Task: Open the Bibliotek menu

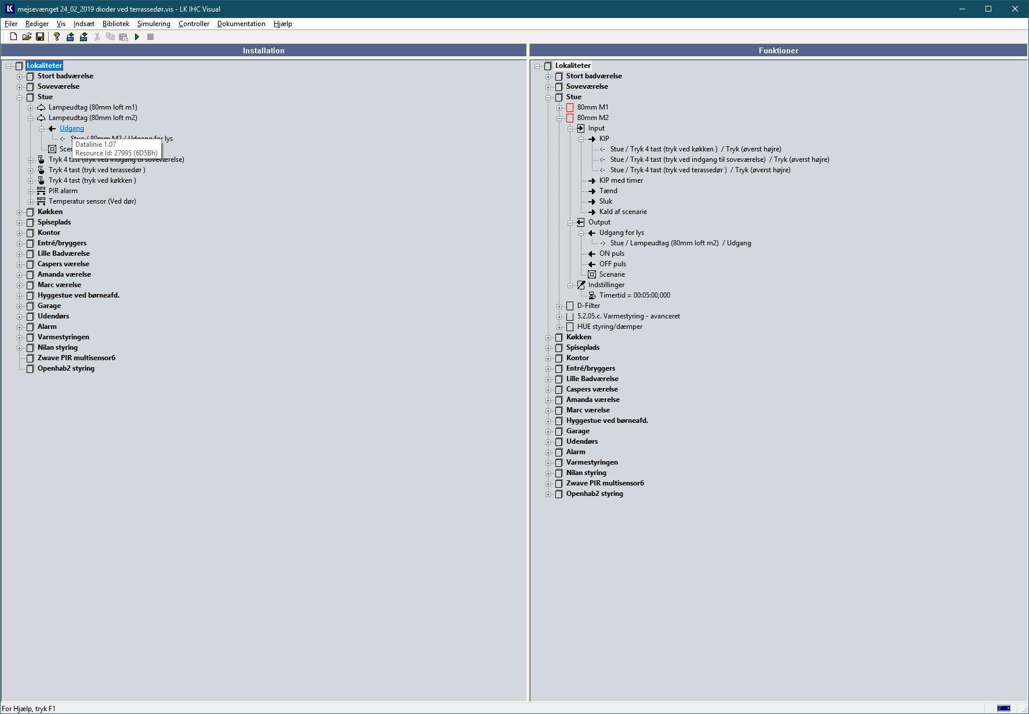Action: (115, 24)
